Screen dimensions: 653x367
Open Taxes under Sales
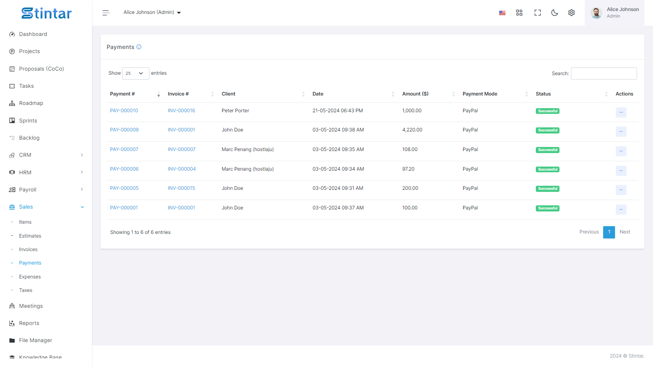click(26, 290)
